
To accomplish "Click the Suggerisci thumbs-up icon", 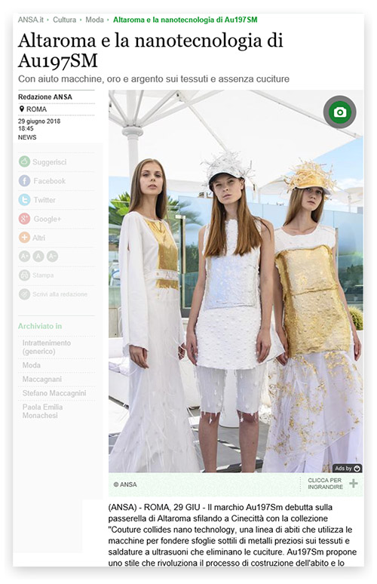I will [x=25, y=161].
